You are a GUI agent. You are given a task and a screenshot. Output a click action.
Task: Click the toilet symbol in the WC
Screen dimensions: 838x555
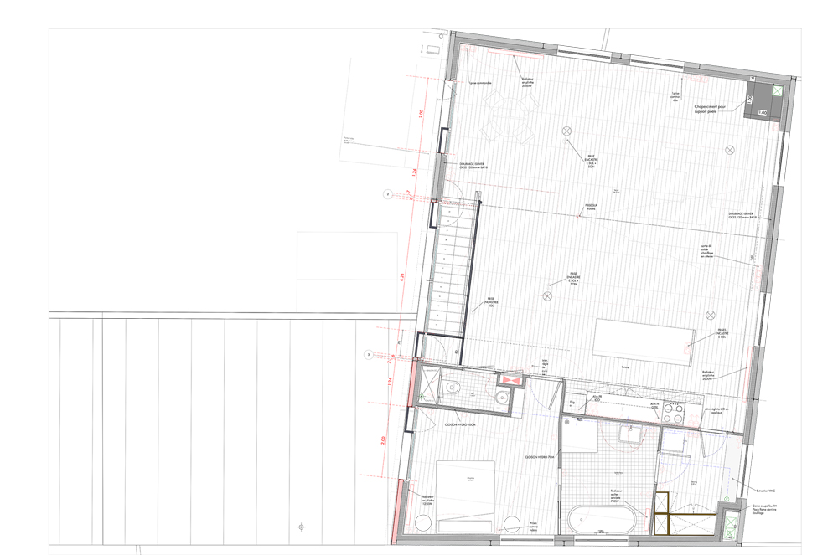[453, 386]
